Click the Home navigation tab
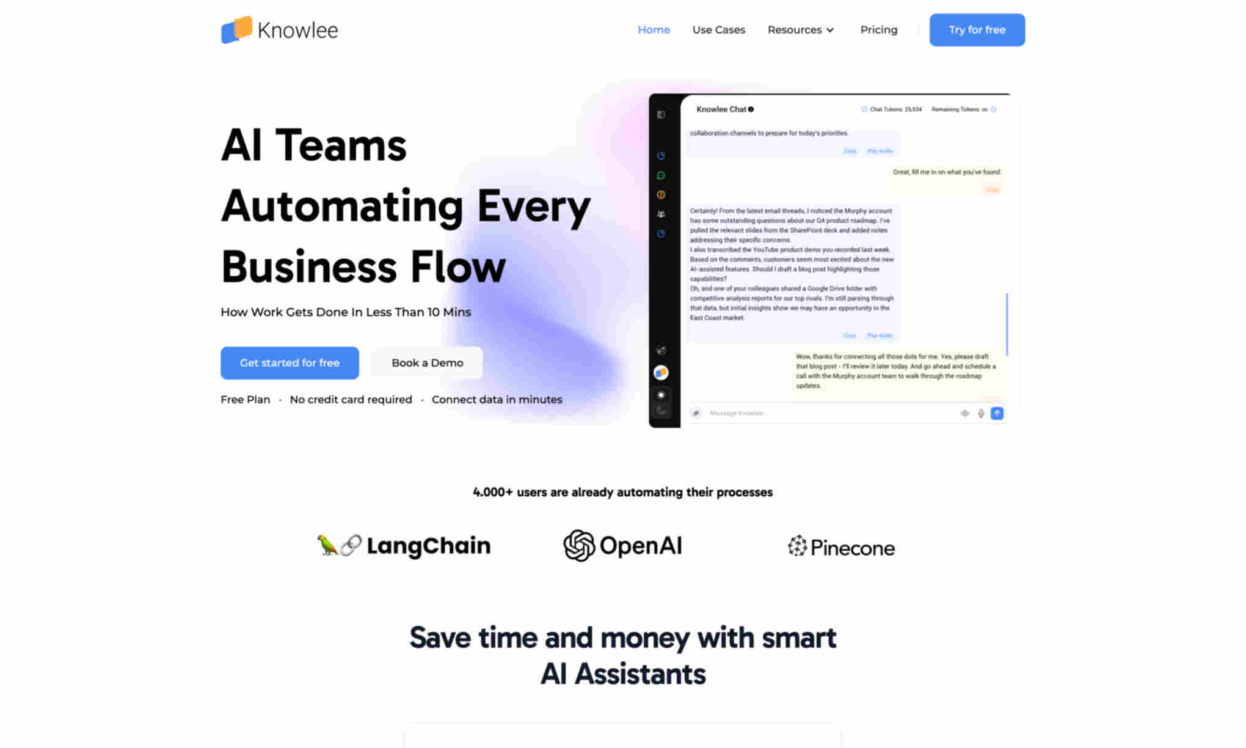 pyautogui.click(x=654, y=29)
